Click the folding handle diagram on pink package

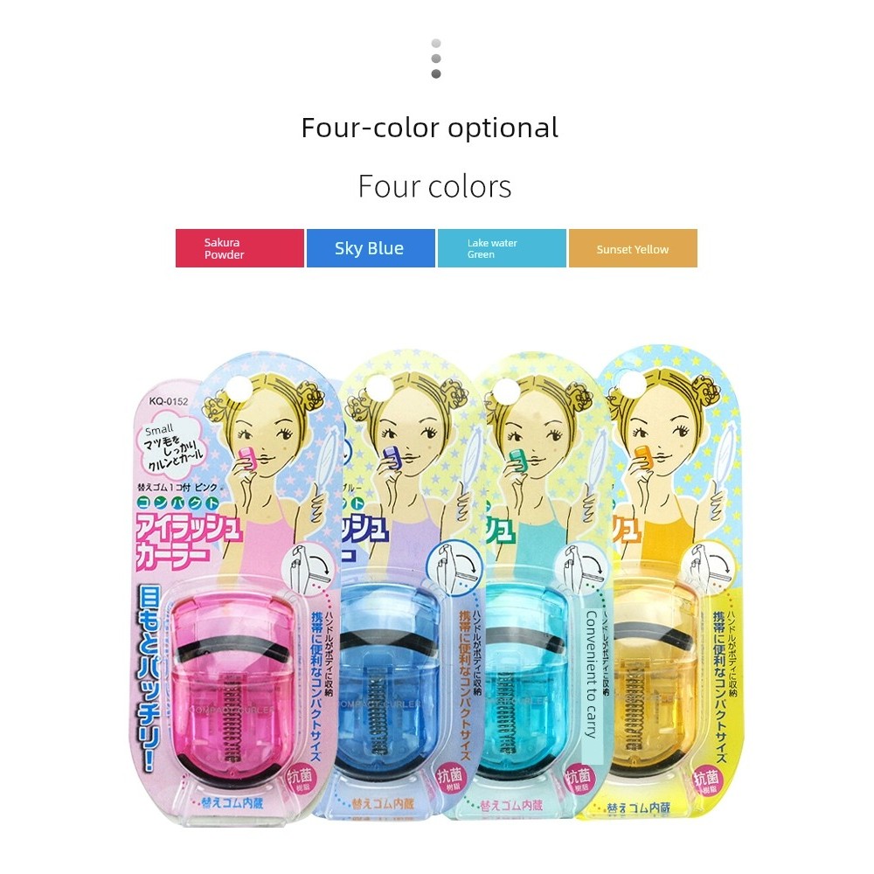(309, 567)
